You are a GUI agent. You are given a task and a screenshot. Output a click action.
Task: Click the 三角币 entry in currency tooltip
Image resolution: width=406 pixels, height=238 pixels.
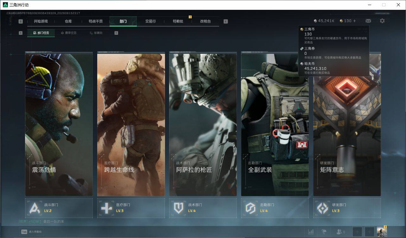coord(333,35)
